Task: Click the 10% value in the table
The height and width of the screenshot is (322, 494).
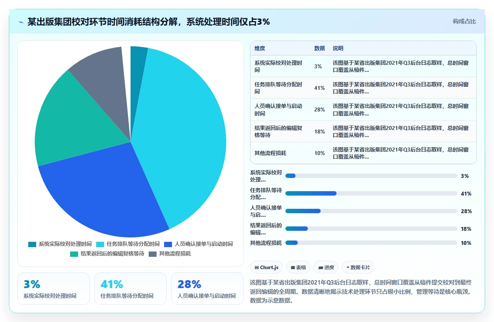Action: 319,153
